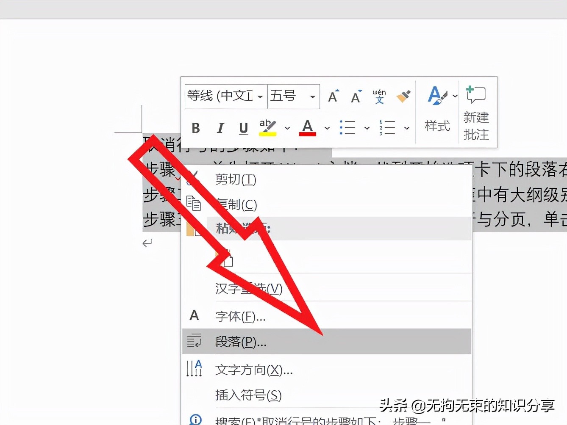The width and height of the screenshot is (567, 425).
Task: Select the Format Painter brush
Action: 403,96
